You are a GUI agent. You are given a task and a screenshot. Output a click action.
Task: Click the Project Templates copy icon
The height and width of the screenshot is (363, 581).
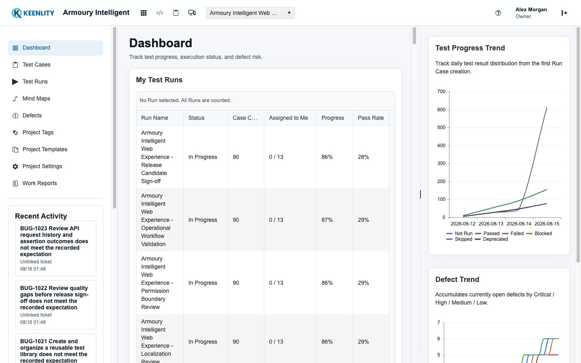pyautogui.click(x=15, y=150)
